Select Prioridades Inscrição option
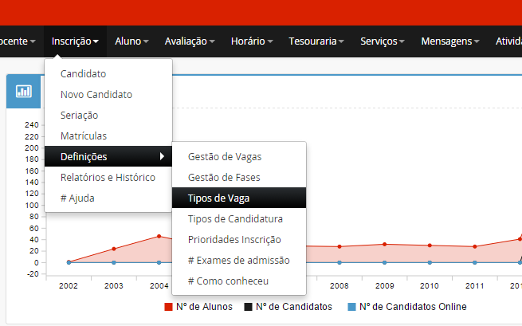 point(234,239)
